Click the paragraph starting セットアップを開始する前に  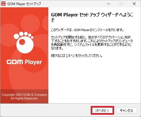[x=92, y=43]
